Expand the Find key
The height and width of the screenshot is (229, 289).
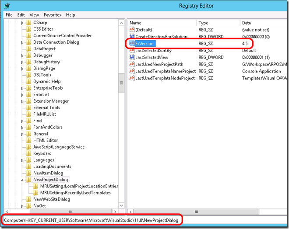coord(22,121)
